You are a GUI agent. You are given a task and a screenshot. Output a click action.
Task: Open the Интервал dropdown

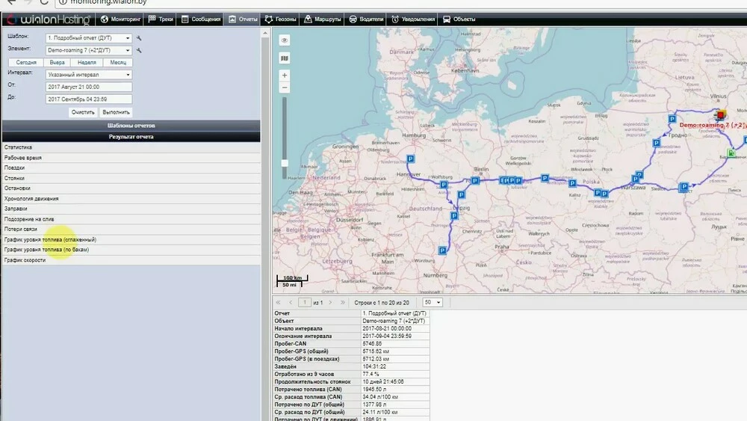[88, 75]
